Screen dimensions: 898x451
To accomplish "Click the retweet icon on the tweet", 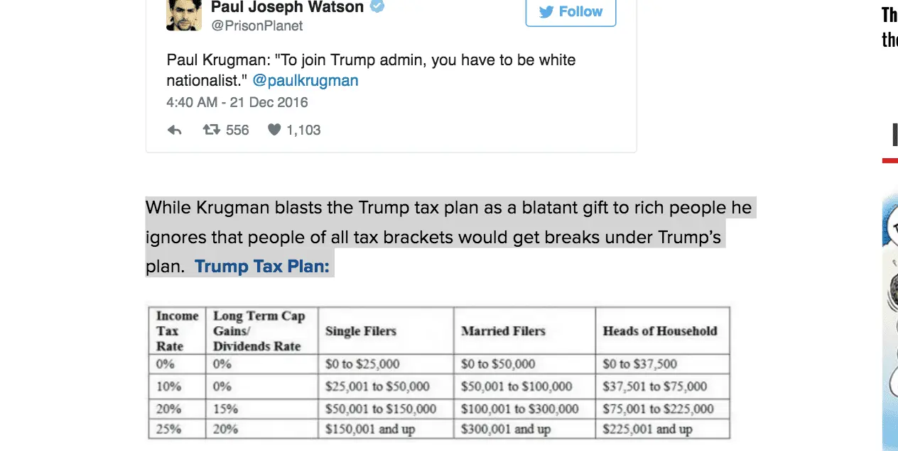I will tap(211, 130).
